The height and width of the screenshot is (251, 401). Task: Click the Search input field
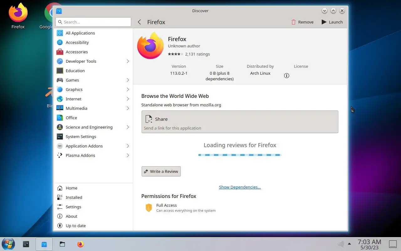click(x=93, y=22)
